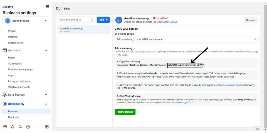The width and height of the screenshot is (267, 133).
Task: Expand the Data Sources section
Action: (46, 95)
